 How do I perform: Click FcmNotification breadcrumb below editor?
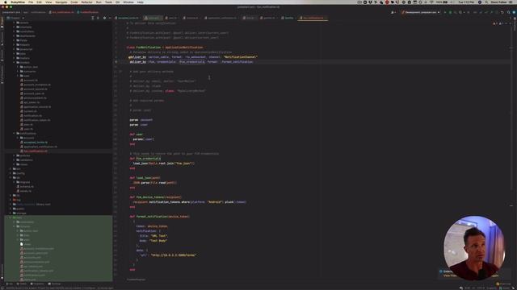(x=136, y=280)
